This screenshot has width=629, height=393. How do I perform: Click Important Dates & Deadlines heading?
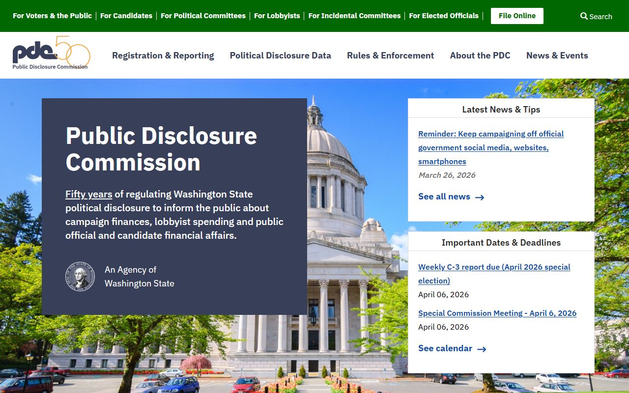tap(501, 243)
